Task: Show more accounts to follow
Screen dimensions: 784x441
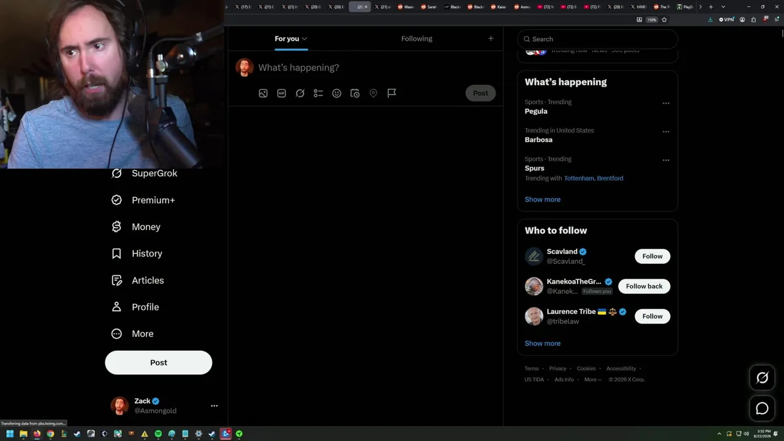Action: coord(543,344)
